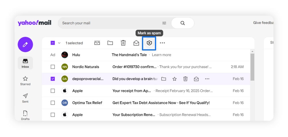Click the 1 selected label
Viewport: 288px width, 137px height.
(x=74, y=43)
